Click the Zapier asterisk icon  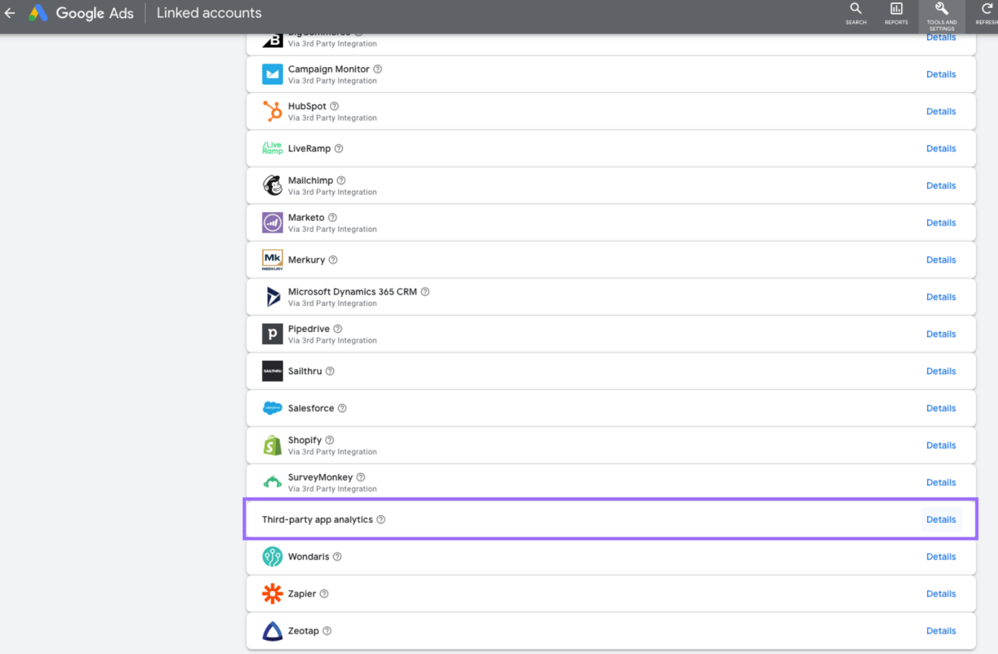click(x=272, y=593)
